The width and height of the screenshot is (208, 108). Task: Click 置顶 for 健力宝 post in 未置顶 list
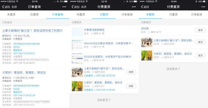[x=200, y=42]
